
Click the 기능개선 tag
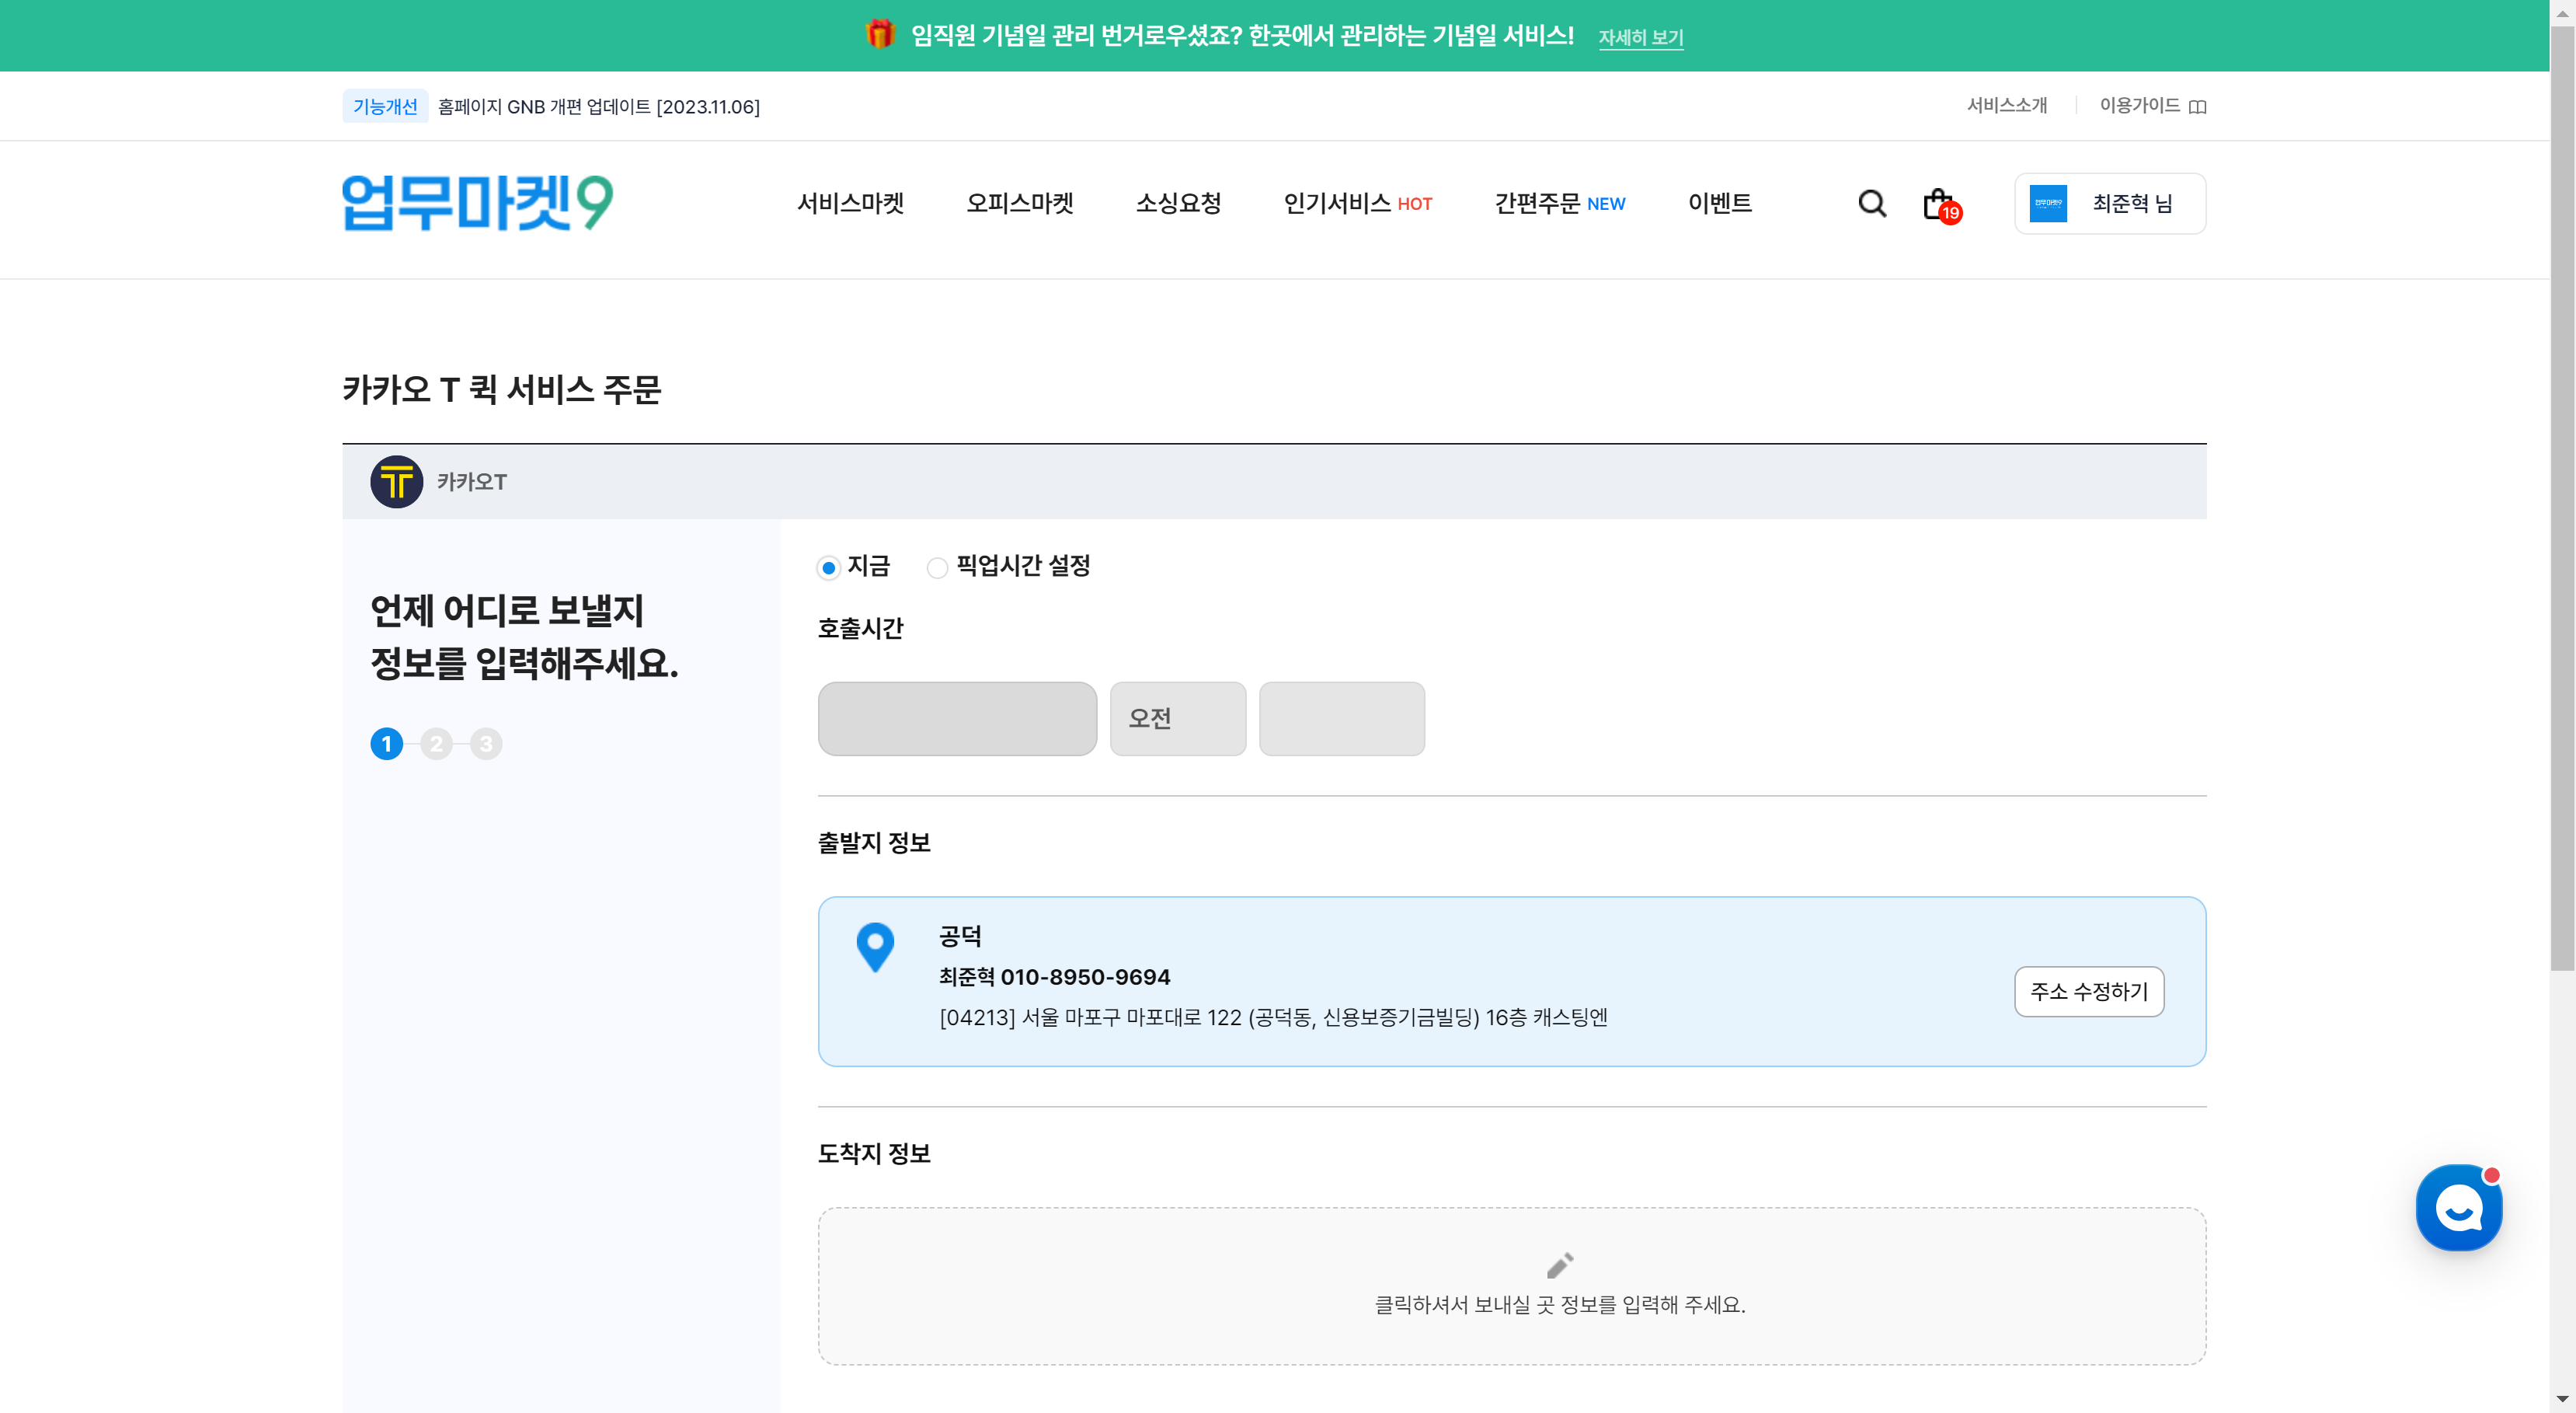[385, 106]
